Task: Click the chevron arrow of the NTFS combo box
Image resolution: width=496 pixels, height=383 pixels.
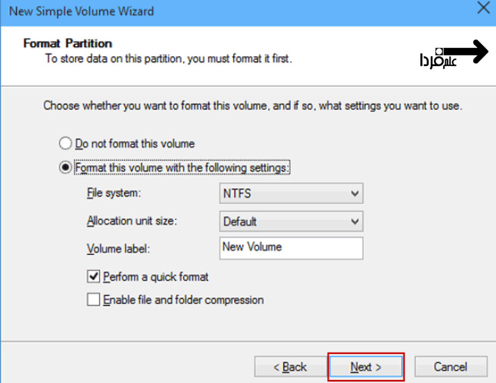Action: click(x=354, y=194)
